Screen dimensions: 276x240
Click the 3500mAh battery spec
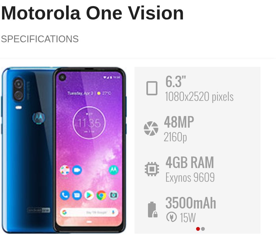(191, 203)
